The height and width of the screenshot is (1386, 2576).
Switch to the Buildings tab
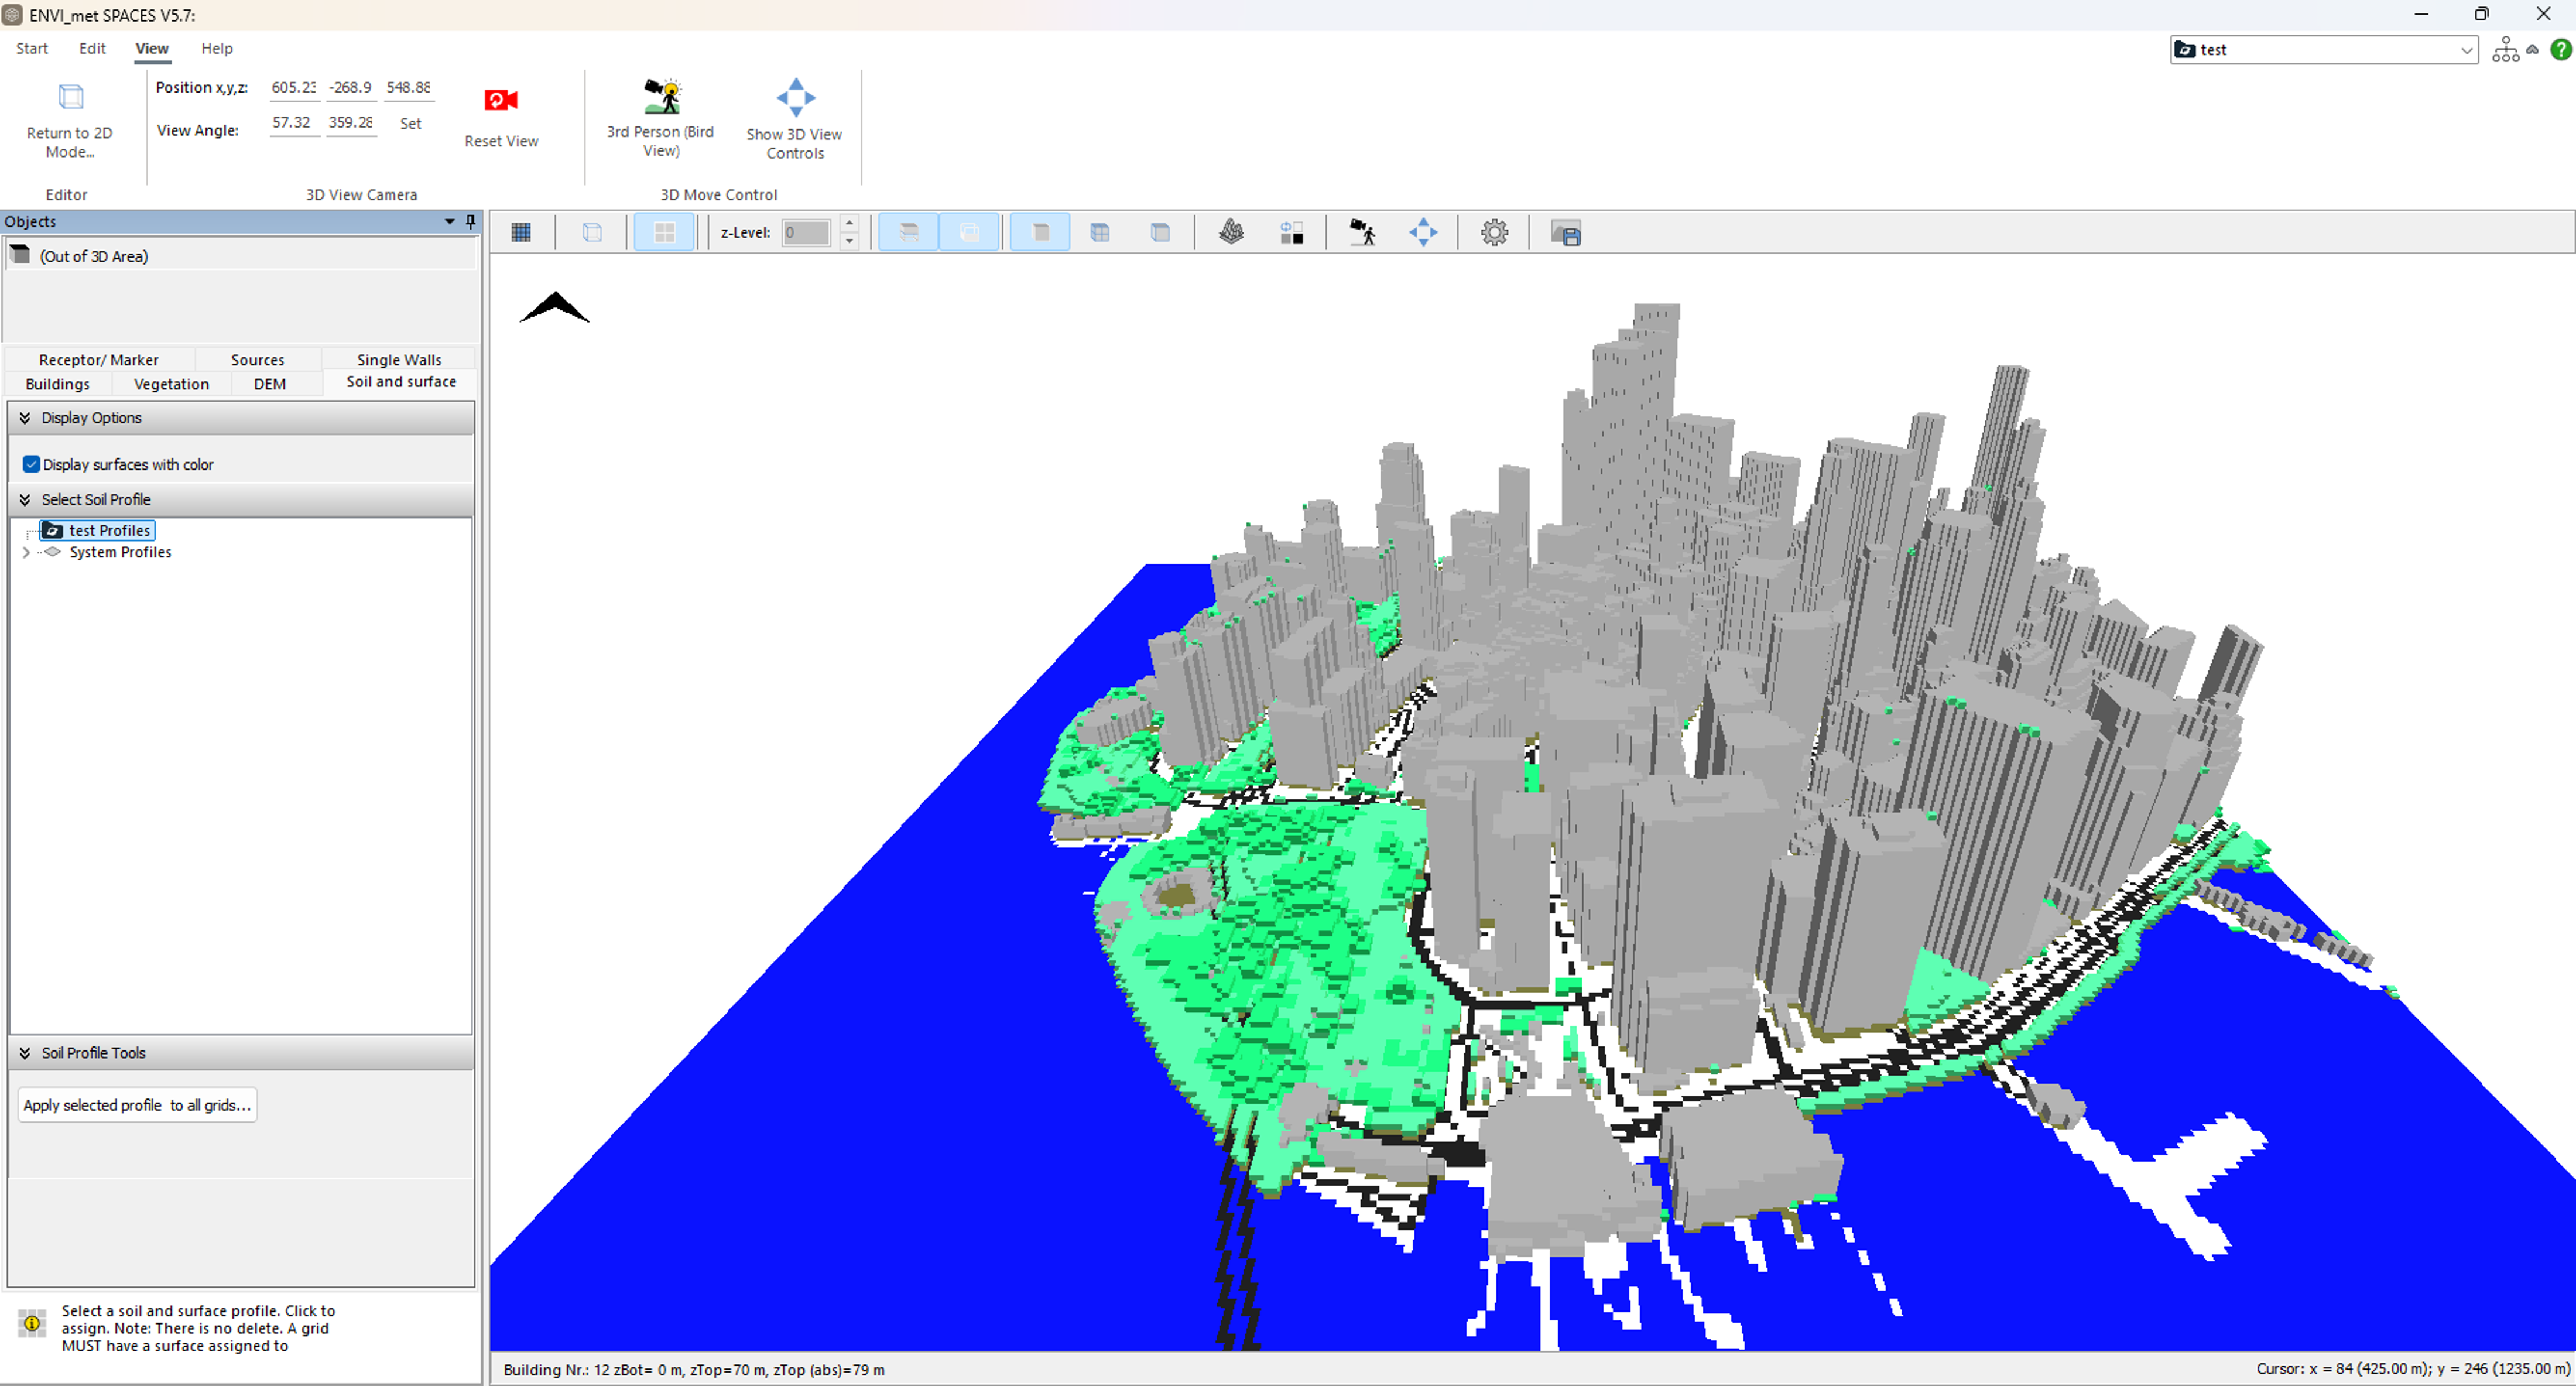click(57, 383)
